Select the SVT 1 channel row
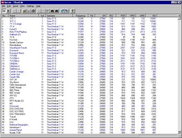Image resolution: width=182 pixels, height=138 pixels. (x=79, y=19)
